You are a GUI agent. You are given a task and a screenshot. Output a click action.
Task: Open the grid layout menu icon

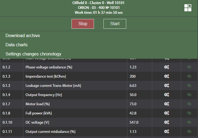click(x=188, y=8)
